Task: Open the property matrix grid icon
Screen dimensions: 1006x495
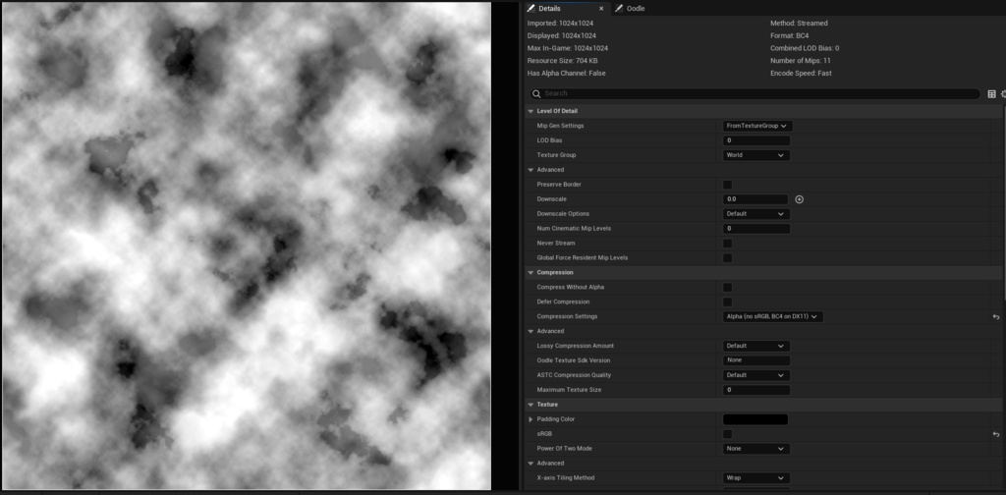Action: pyautogui.click(x=992, y=93)
